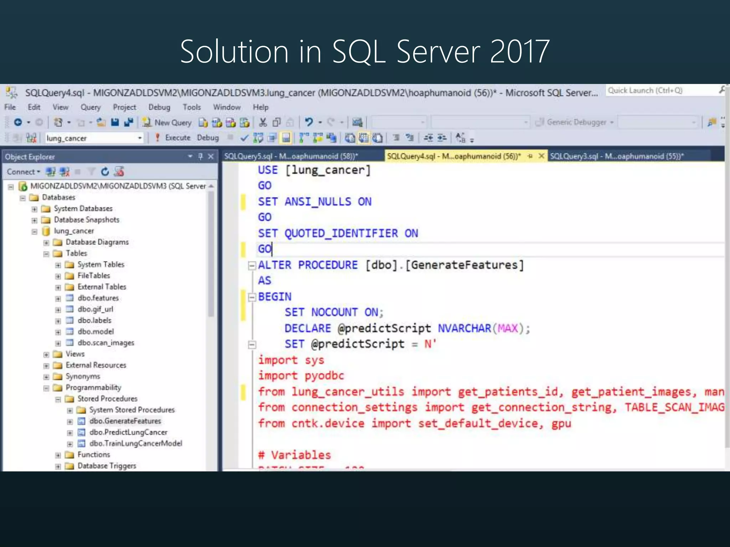Collapse the Databases tree node
Viewport: 730px width, 547px height.
(23, 198)
